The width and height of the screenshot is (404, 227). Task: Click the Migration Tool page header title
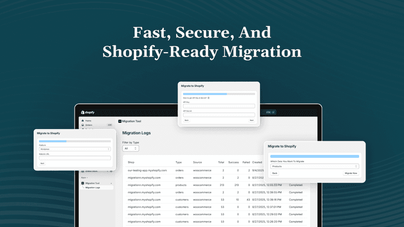pos(131,121)
